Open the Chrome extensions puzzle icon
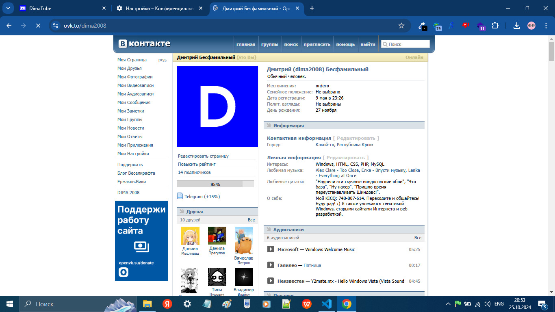 click(495, 26)
